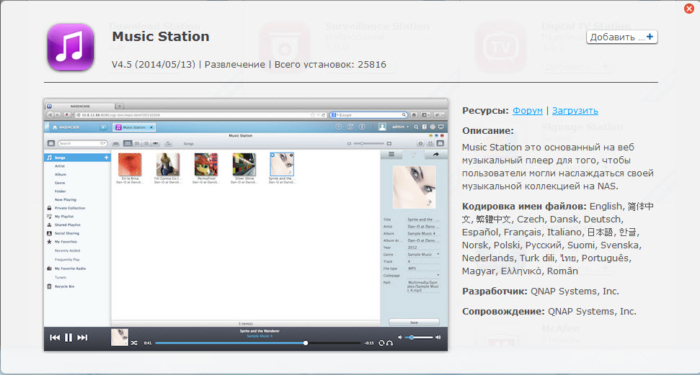The height and width of the screenshot is (375, 700).
Task: Click the Pause button in preview player
Action: (68, 338)
